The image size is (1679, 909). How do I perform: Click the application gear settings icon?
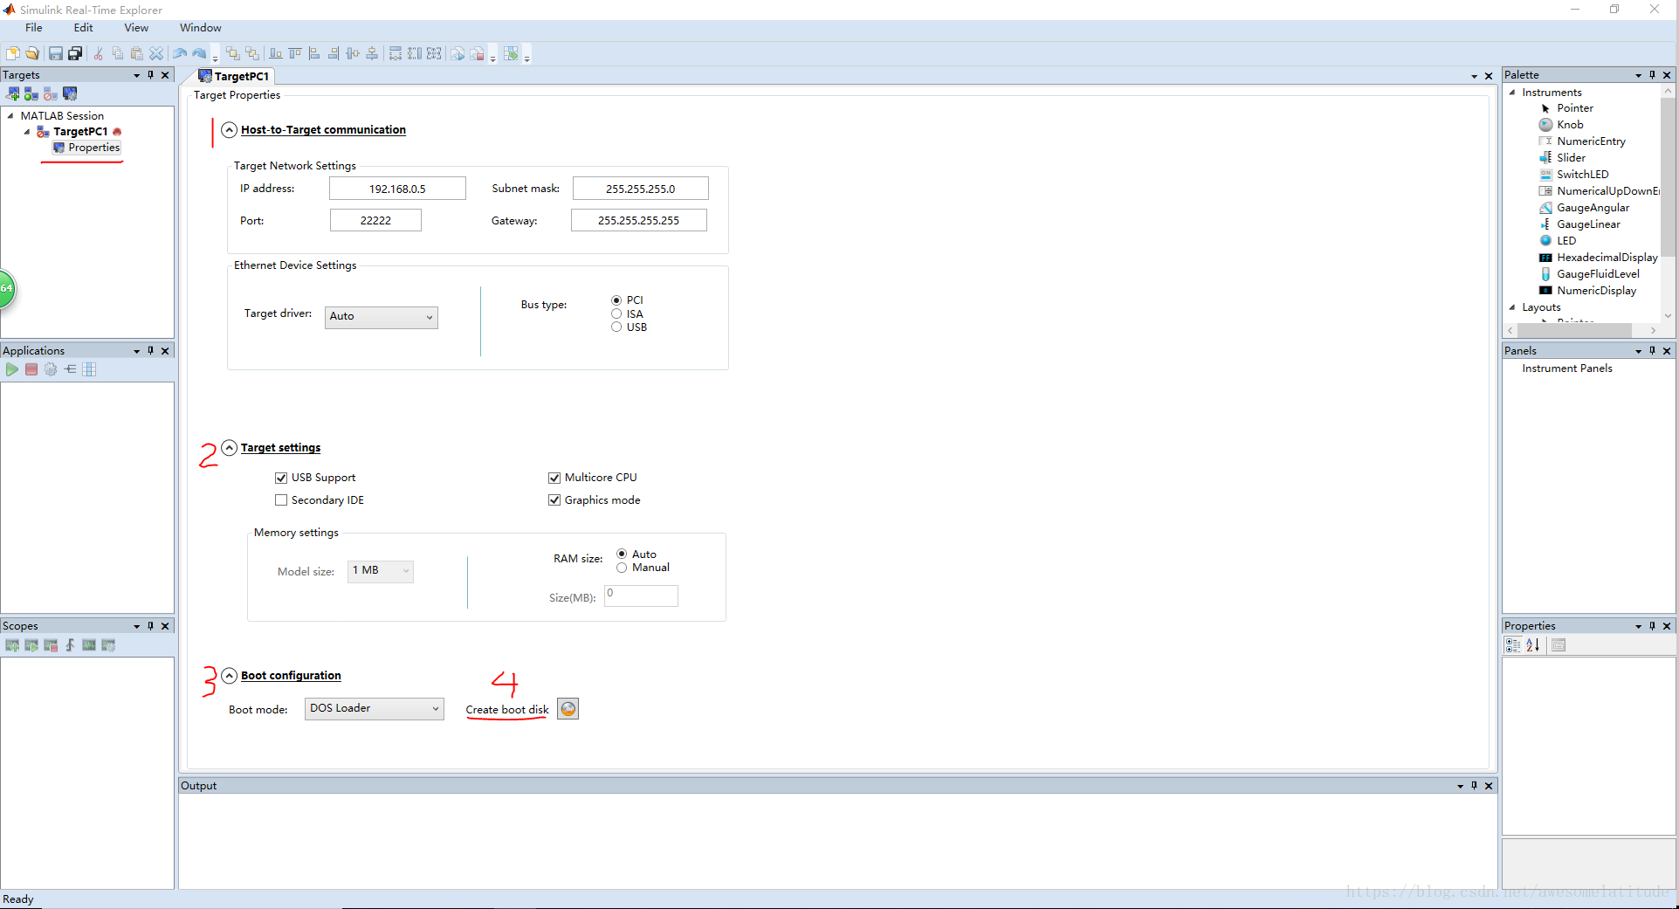point(51,369)
